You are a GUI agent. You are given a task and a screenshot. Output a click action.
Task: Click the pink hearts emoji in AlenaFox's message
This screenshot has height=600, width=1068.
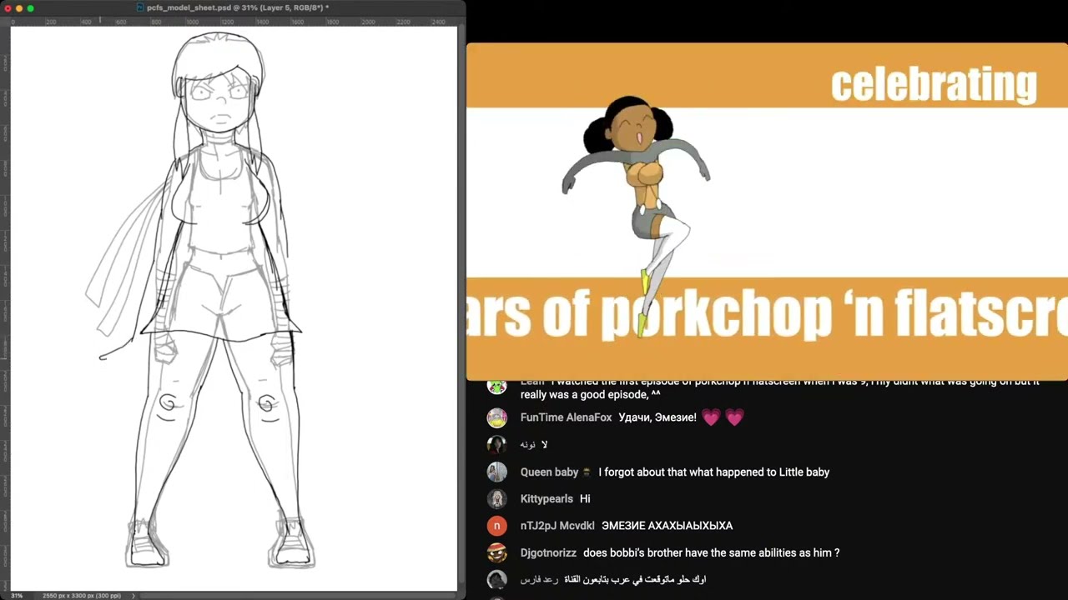click(723, 417)
